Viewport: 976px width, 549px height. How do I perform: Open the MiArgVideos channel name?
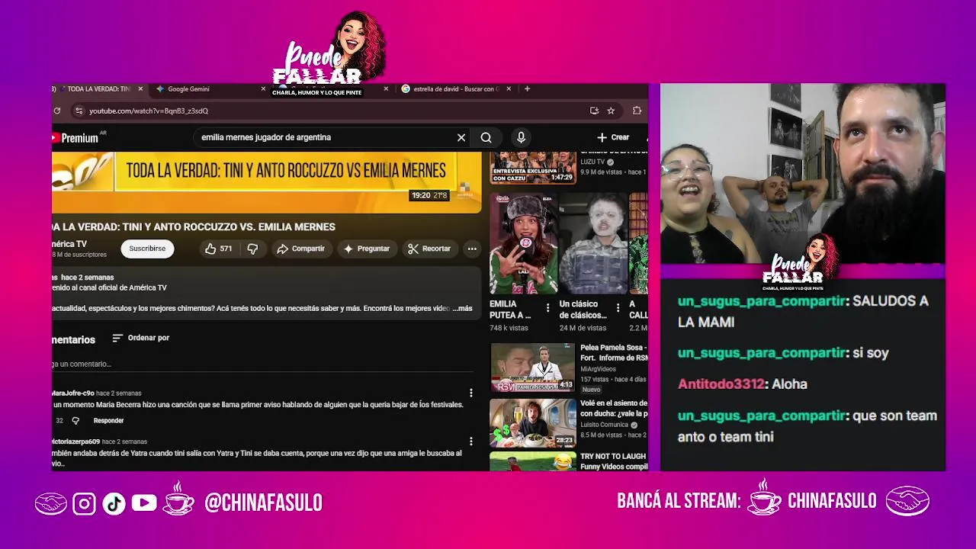click(598, 369)
